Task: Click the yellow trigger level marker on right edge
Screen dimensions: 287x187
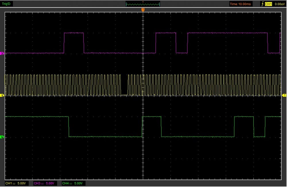Action: pos(284,95)
